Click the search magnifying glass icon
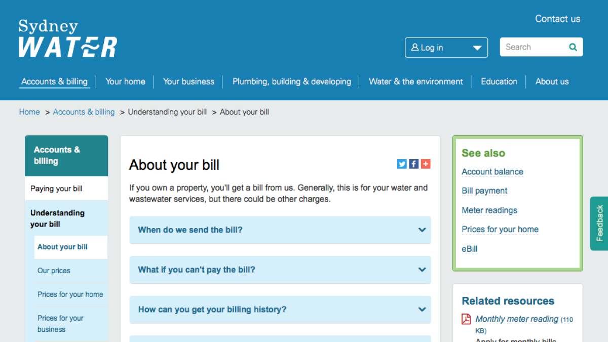 [573, 47]
